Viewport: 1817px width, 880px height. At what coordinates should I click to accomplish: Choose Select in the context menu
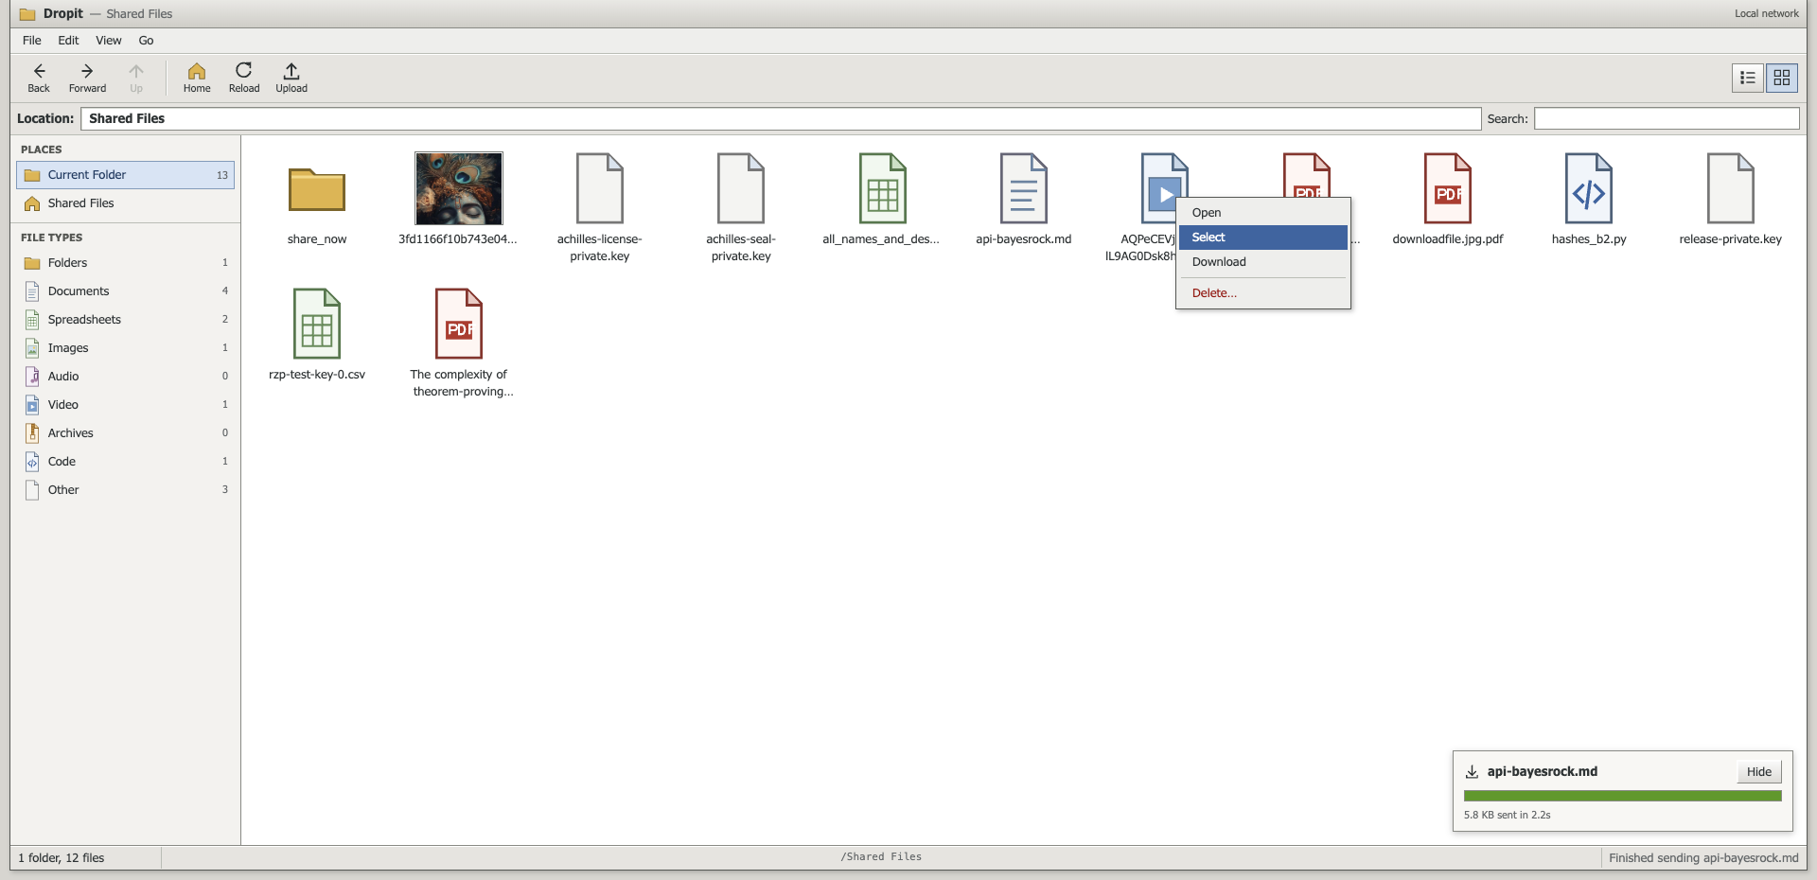pos(1263,238)
